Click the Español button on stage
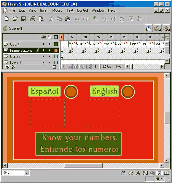 [x=44, y=91]
